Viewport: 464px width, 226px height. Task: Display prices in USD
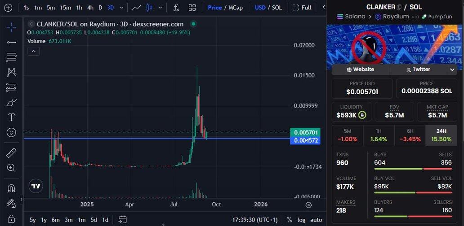[x=260, y=7]
